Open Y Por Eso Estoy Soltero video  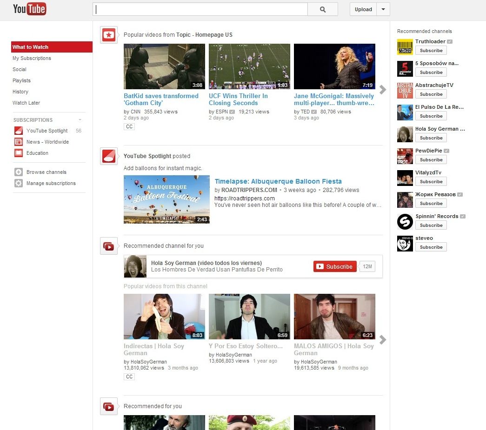click(x=246, y=346)
